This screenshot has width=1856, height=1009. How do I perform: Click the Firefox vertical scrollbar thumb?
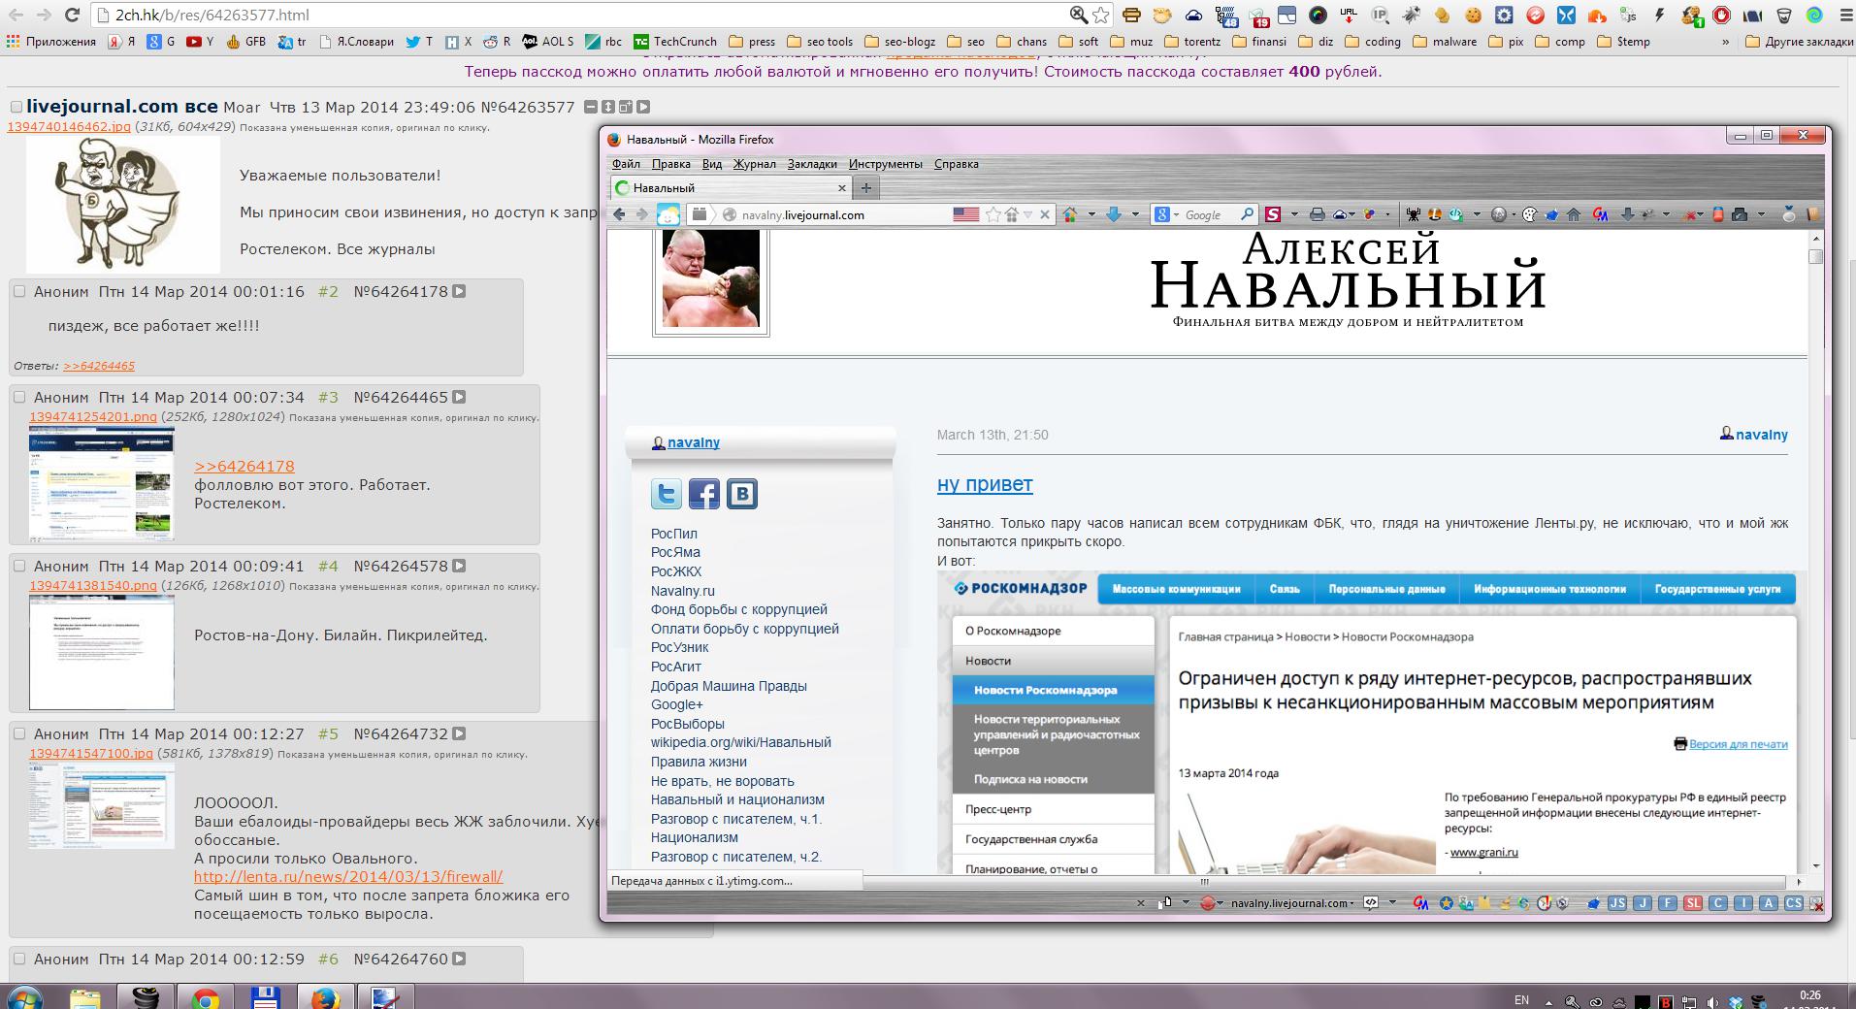click(1815, 256)
